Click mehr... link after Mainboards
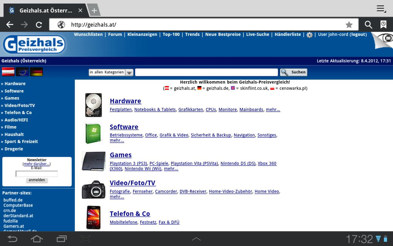Image resolution: width=393 pixels, height=246 pixels. pyautogui.click(x=273, y=109)
